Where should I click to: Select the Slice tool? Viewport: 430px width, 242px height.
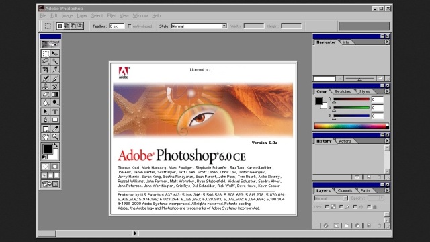coord(55,69)
